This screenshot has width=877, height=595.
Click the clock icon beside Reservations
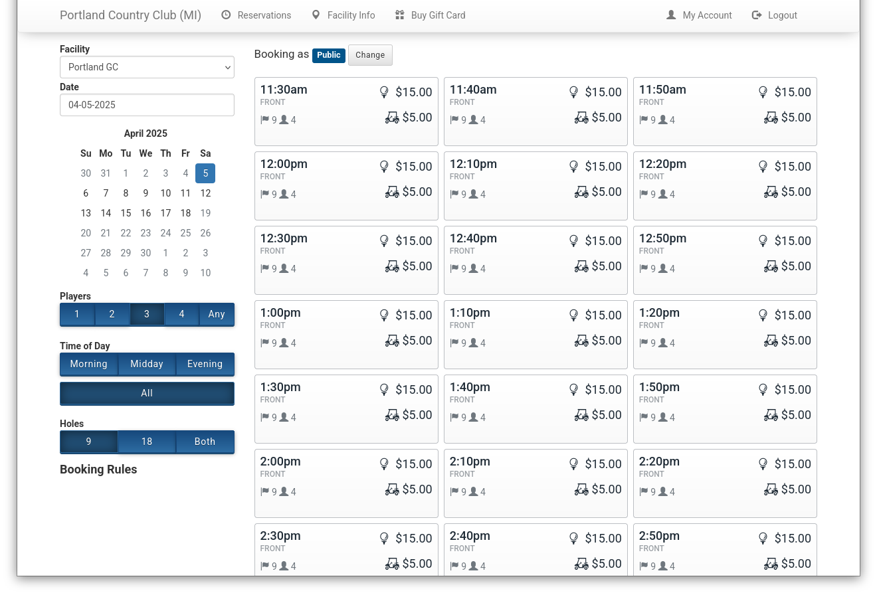click(x=226, y=15)
